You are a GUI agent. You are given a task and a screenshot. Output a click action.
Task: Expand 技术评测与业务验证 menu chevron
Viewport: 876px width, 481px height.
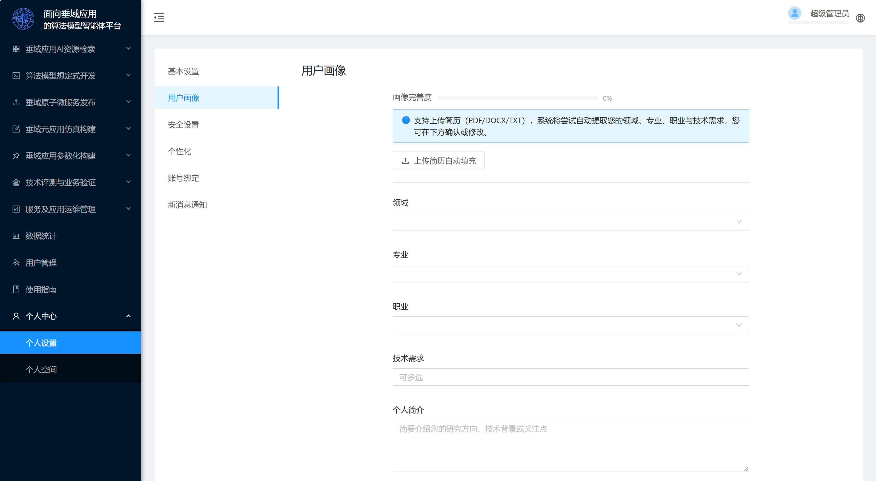tap(128, 182)
